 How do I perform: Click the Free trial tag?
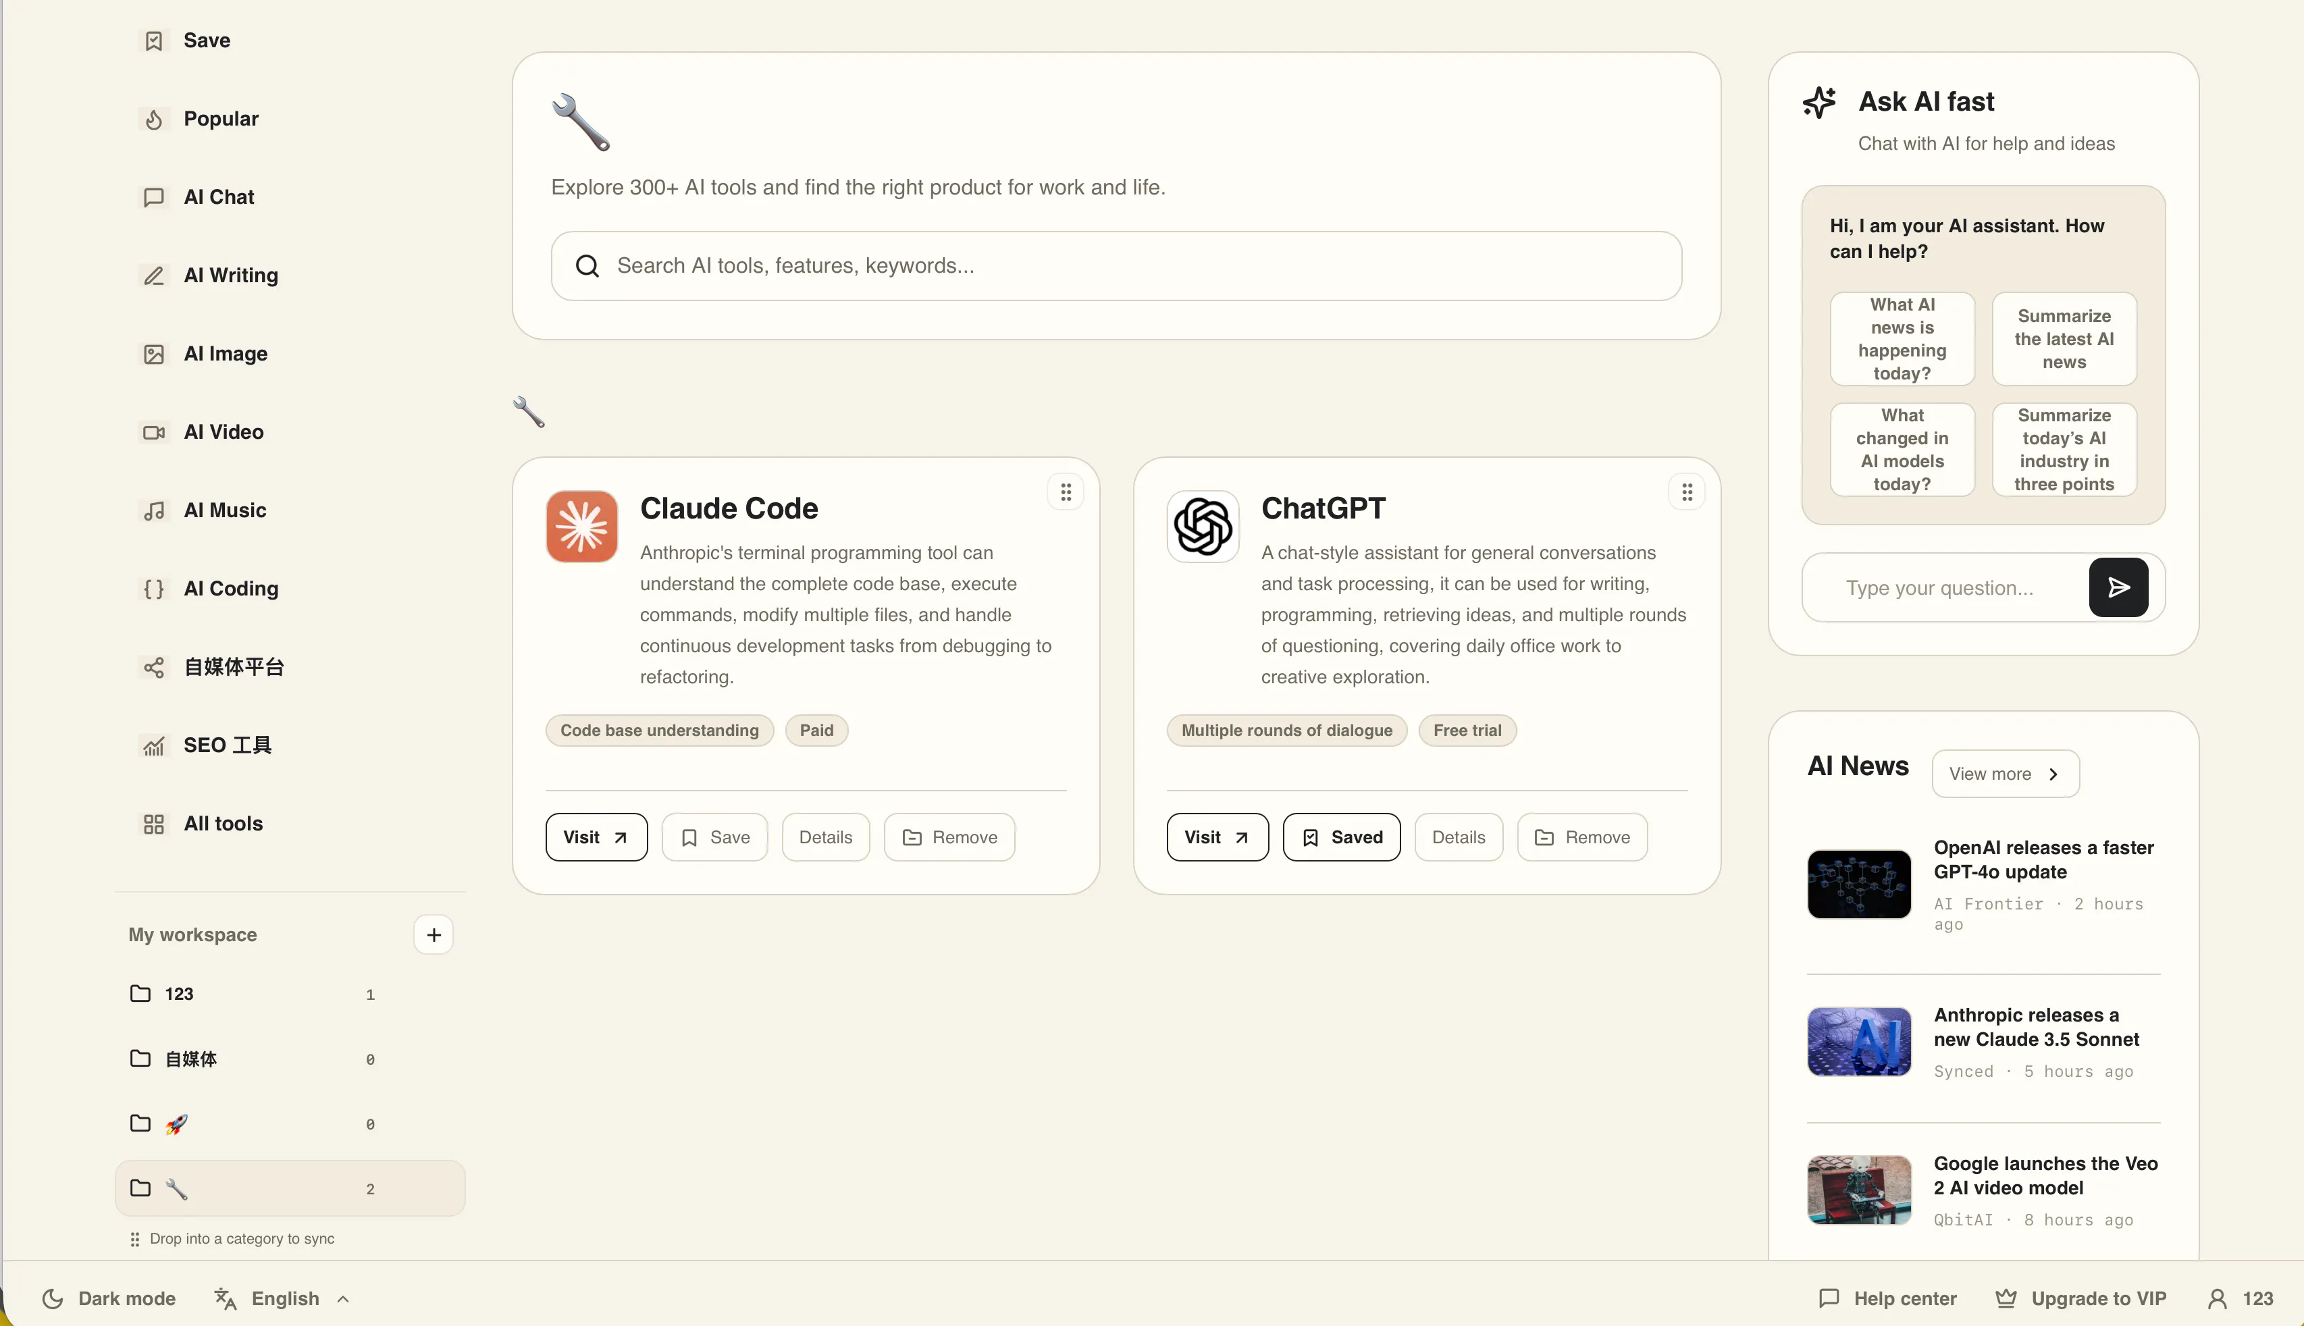1467,731
